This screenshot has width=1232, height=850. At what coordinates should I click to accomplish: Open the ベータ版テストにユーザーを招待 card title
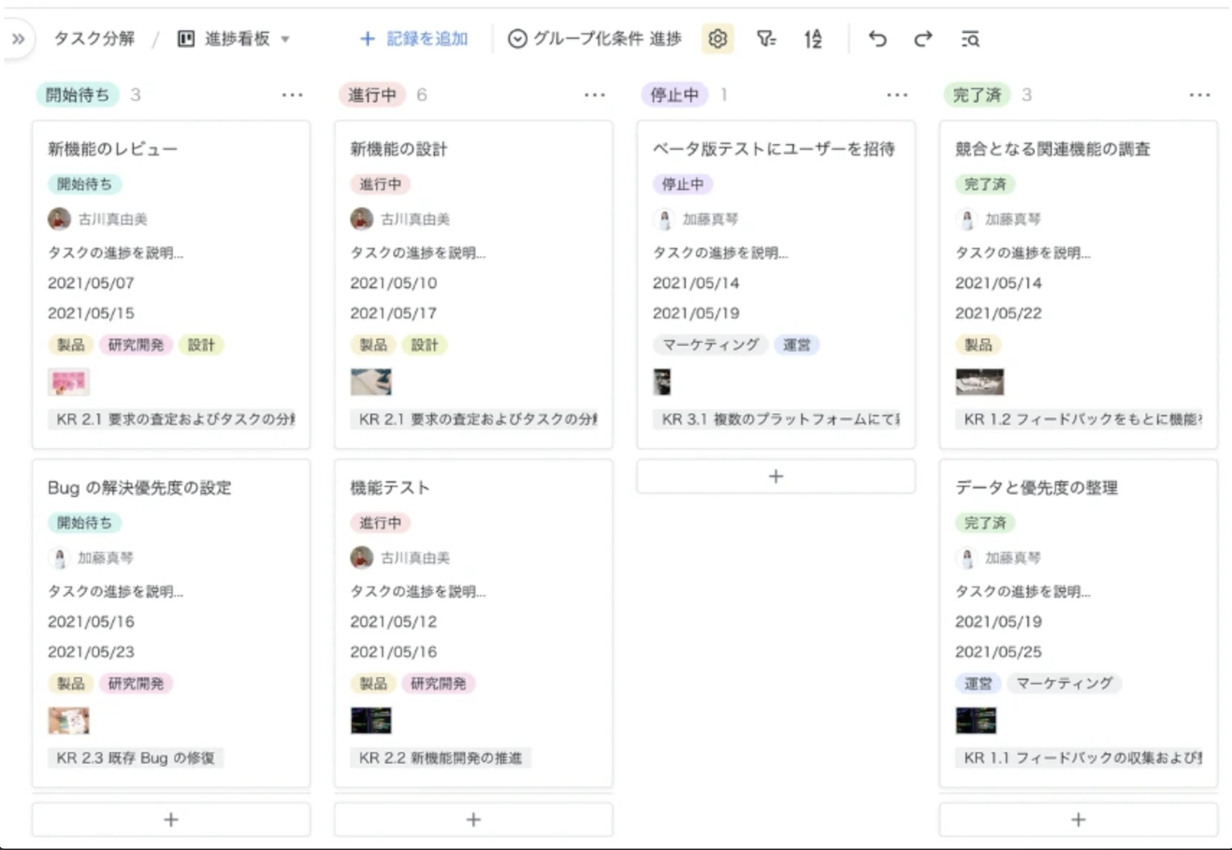click(773, 149)
